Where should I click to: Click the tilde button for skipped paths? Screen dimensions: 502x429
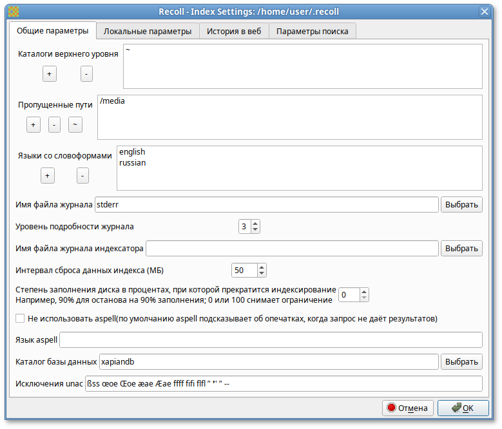point(75,124)
